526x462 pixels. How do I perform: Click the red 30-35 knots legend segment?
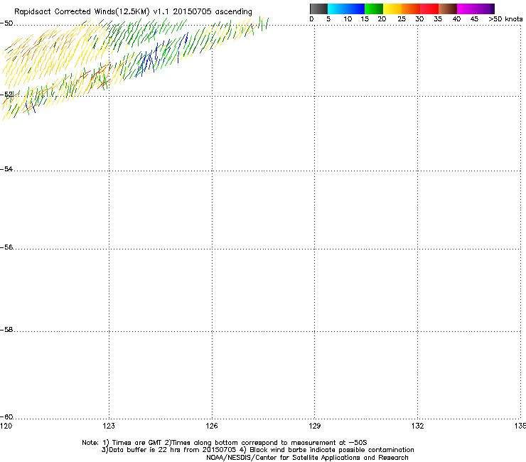pyautogui.click(x=429, y=9)
